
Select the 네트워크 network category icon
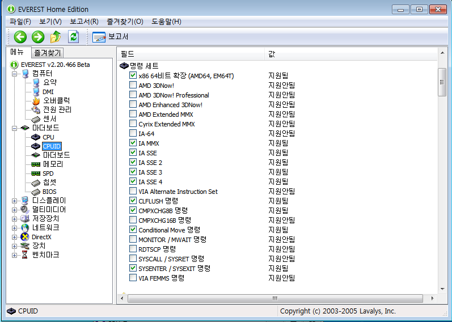pyautogui.click(x=25, y=228)
